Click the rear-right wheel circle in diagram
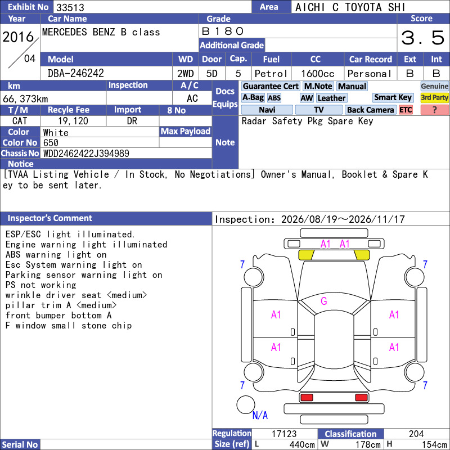 [x=415, y=372]
